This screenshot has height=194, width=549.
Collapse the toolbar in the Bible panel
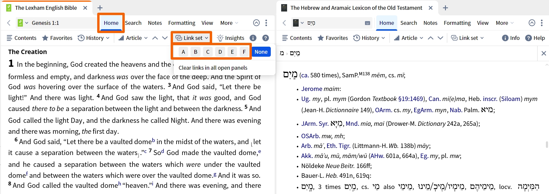pyautogui.click(x=257, y=23)
